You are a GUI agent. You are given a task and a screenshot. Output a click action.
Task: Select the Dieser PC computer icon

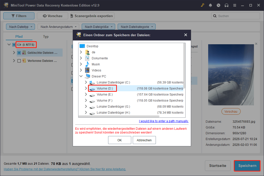(87, 76)
